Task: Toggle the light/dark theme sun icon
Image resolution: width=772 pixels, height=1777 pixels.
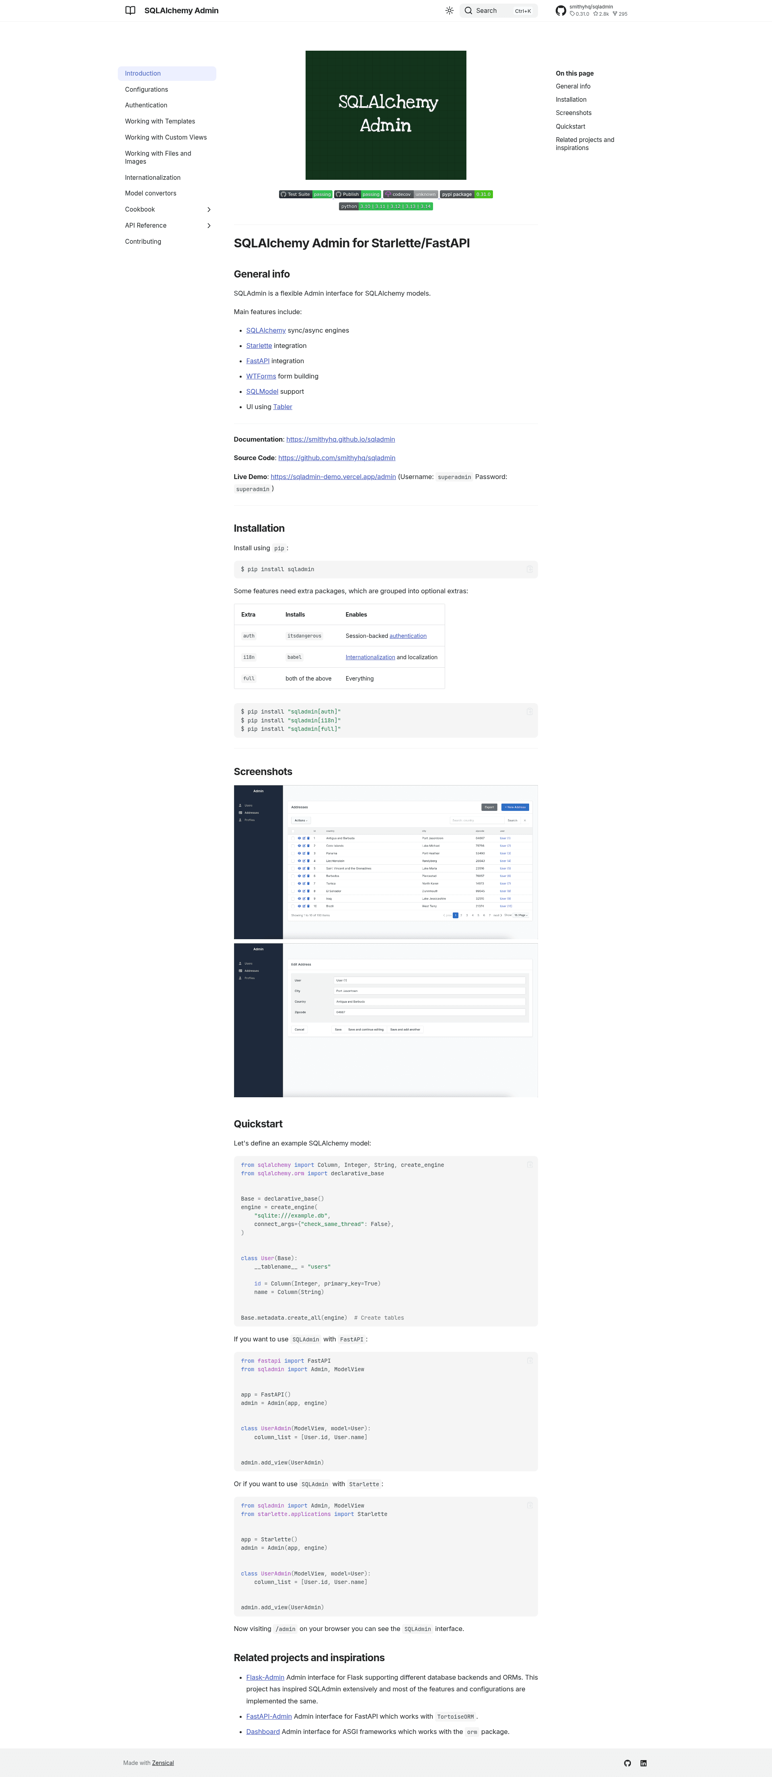Action: [x=449, y=10]
